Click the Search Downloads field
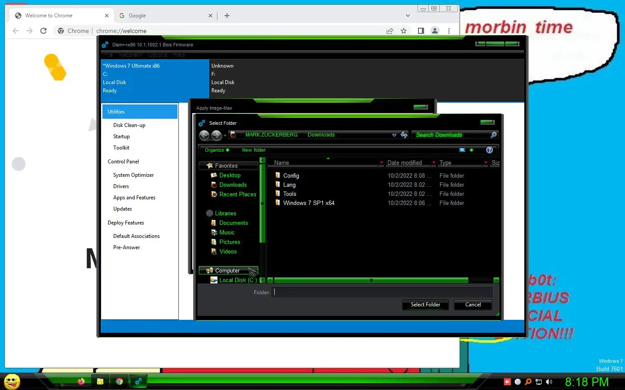 pyautogui.click(x=451, y=135)
